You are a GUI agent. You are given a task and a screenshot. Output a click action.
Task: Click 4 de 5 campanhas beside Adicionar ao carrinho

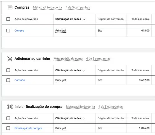(98, 59)
